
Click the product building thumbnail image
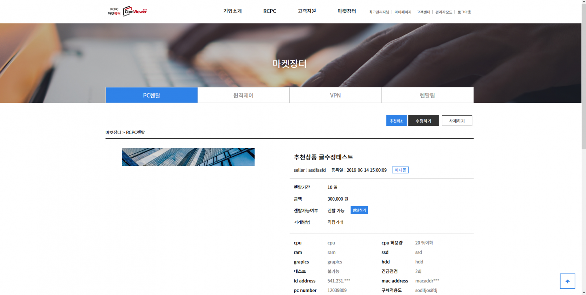188,157
